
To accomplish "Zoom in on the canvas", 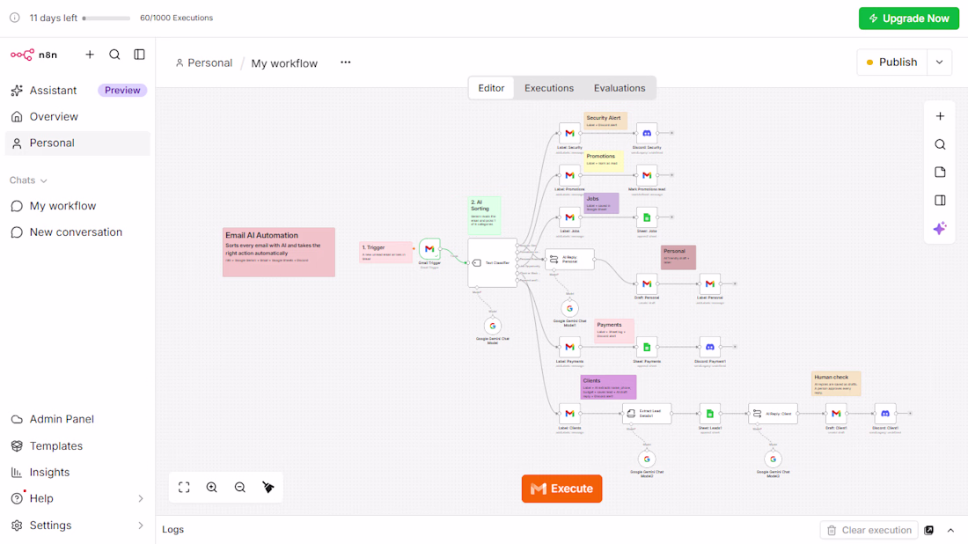I will click(x=212, y=487).
